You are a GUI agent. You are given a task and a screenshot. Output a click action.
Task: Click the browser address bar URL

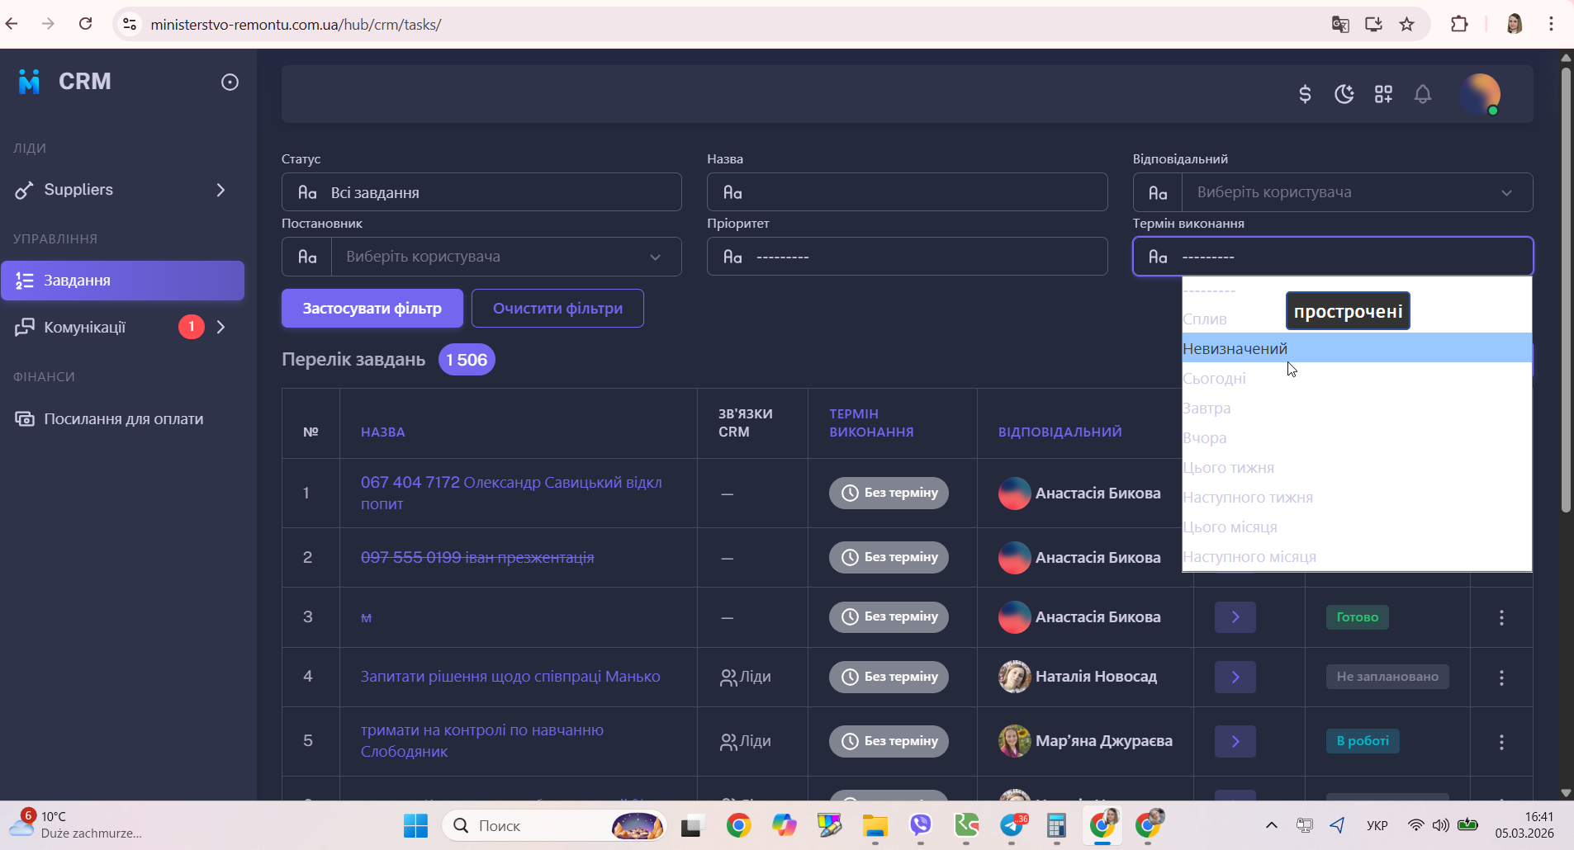296,25
